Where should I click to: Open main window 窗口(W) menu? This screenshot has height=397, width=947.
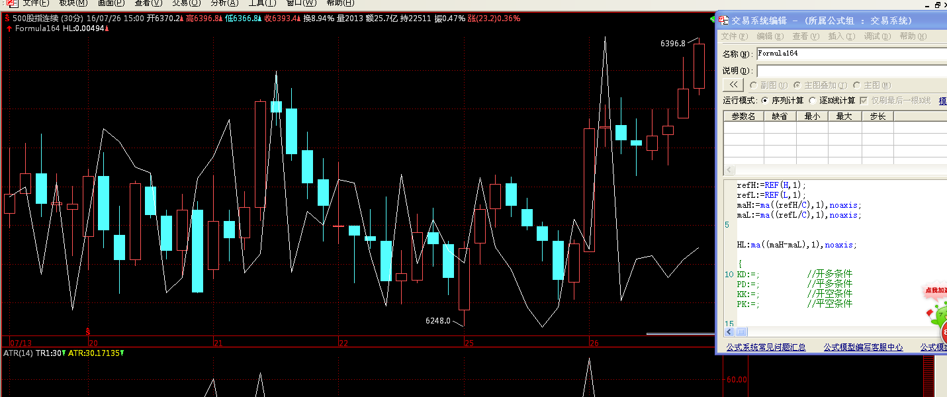301,3
